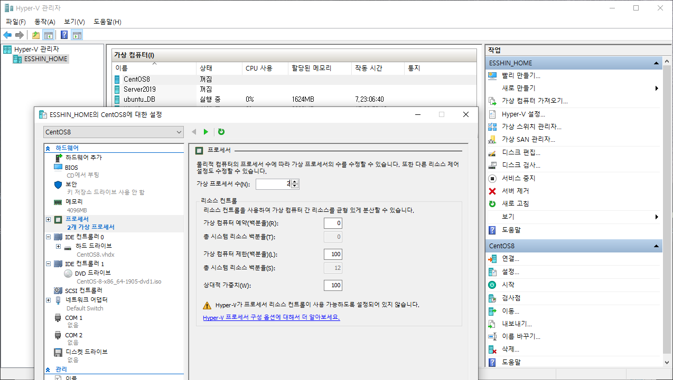Click the 가상 프로세서 수 number field
Viewport: 673px width, 380px height.
click(x=274, y=184)
